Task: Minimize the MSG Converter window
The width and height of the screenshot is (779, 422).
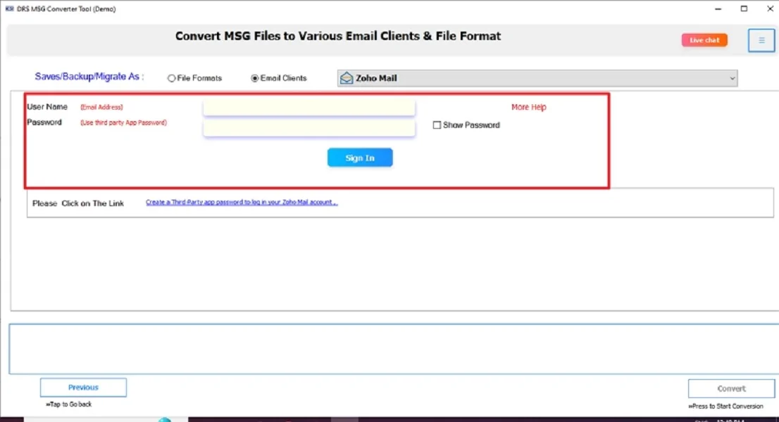Action: 718,9
